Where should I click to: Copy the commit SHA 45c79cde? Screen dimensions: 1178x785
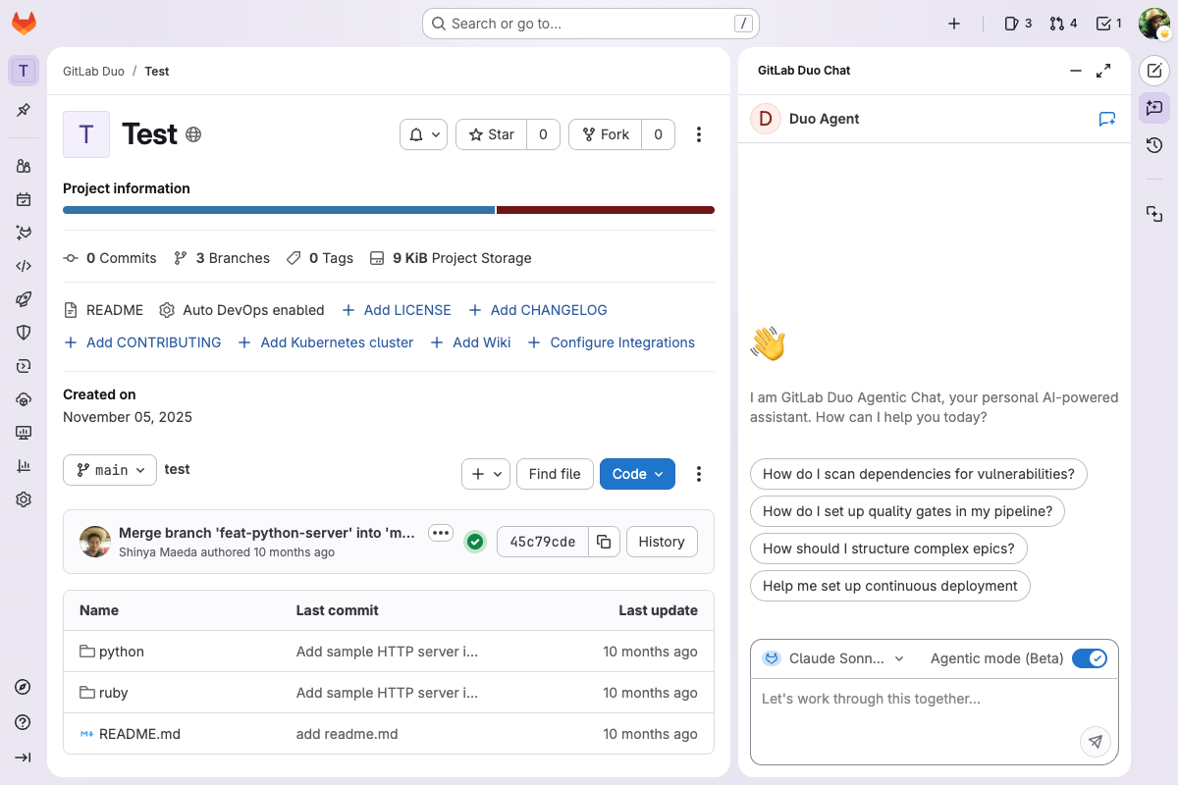pyautogui.click(x=604, y=542)
